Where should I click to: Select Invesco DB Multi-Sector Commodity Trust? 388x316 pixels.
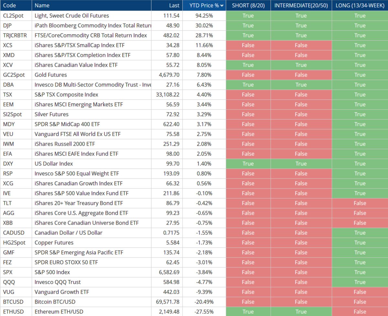click(x=92, y=85)
